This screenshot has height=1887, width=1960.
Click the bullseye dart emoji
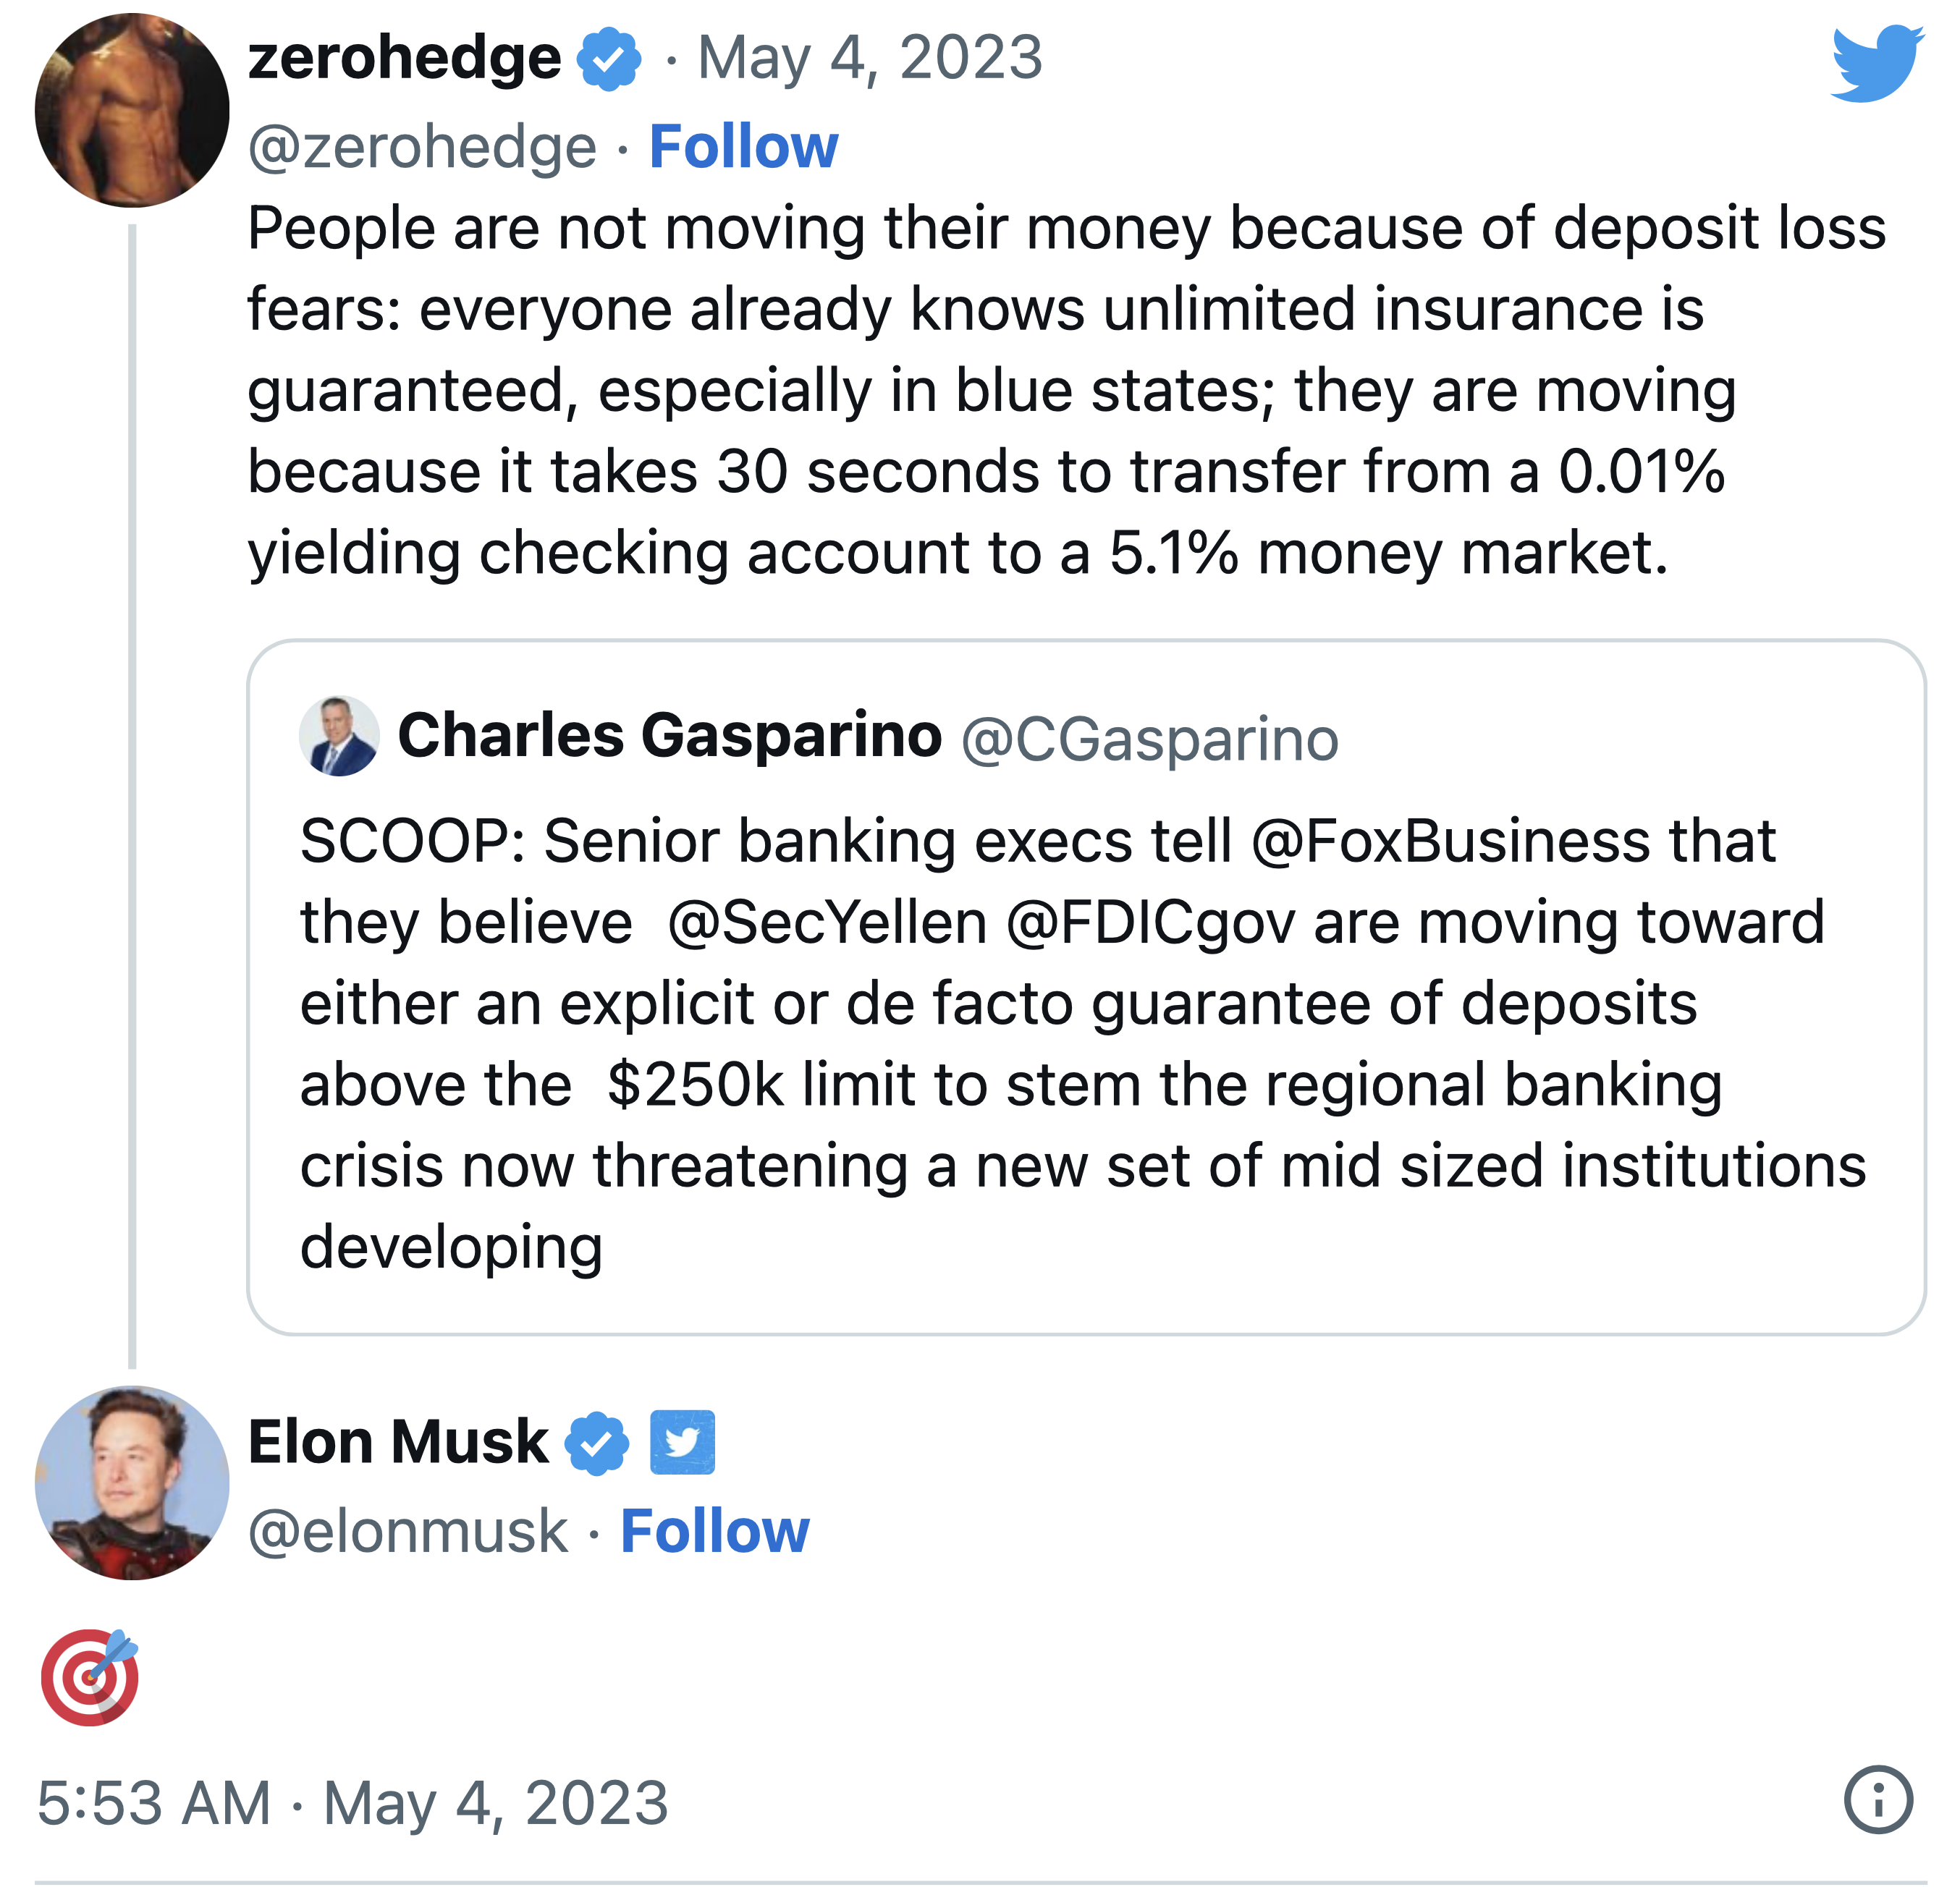[x=90, y=1678]
